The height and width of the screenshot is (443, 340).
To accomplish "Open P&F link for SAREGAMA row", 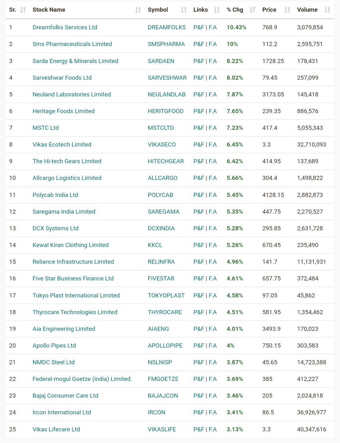I will point(198,212).
